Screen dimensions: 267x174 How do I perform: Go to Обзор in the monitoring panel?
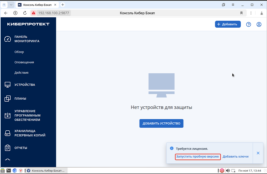[19, 52]
